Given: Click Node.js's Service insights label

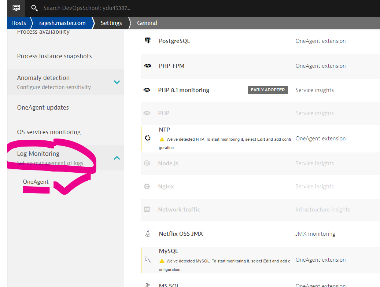Looking at the screenshot, I should pos(314,163).
